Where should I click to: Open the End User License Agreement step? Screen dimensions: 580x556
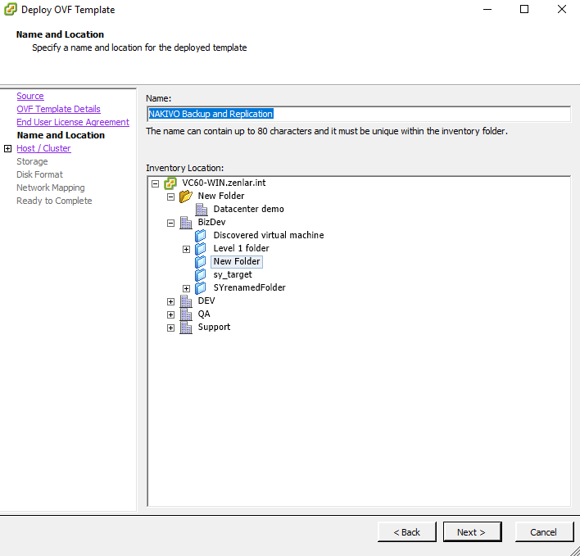[73, 122]
